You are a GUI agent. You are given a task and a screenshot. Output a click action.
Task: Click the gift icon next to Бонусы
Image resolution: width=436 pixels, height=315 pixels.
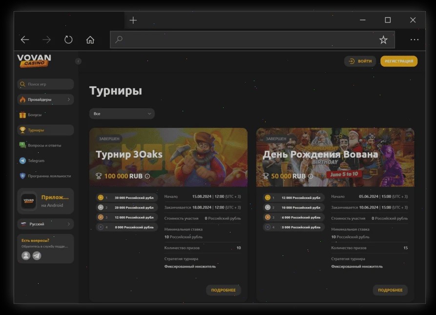[23, 115]
